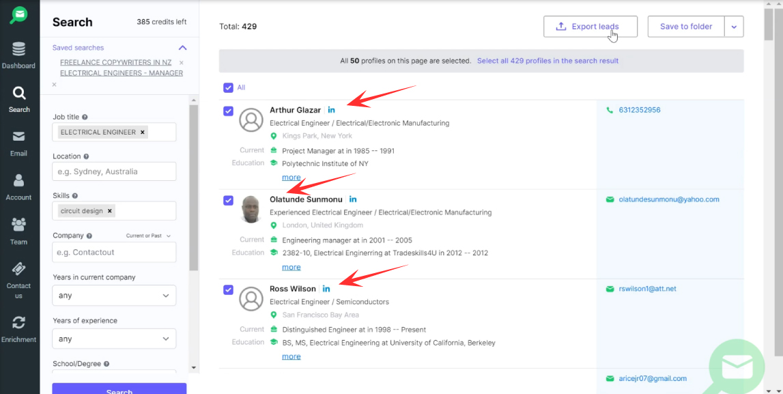Click Arthur Glazar's avatar placeholder
The width and height of the screenshot is (783, 394).
click(251, 120)
